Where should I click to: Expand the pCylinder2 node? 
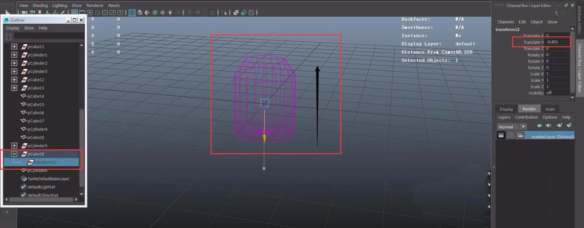click(x=14, y=63)
